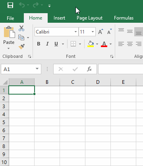Click the Cut scissors icon

pyautogui.click(x=21, y=28)
